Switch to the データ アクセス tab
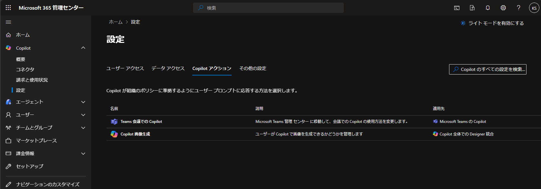 tap(168, 68)
